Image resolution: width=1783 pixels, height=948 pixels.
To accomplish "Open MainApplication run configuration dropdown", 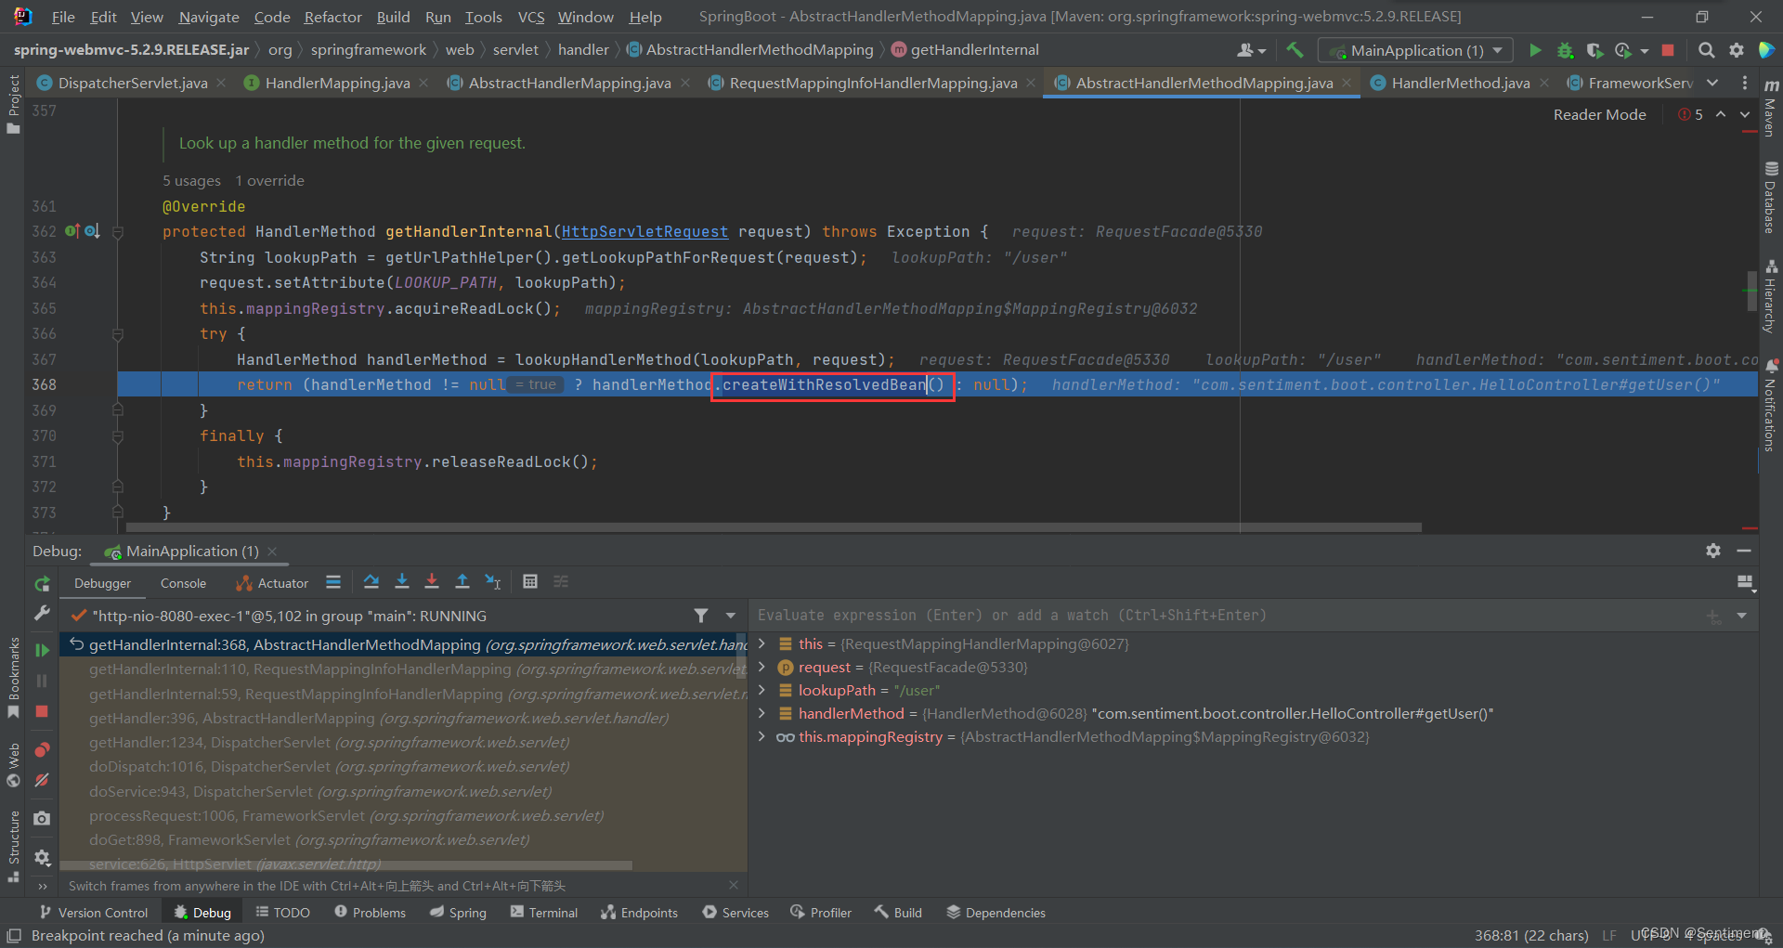I will [x=1415, y=50].
